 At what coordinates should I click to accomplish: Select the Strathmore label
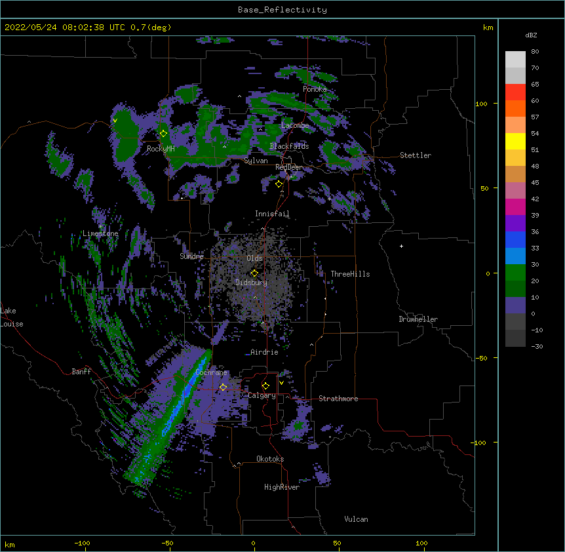[x=338, y=399]
